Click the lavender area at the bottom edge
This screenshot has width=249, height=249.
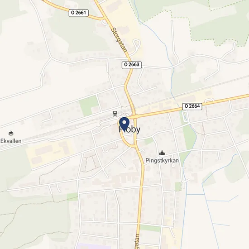pos(95,246)
